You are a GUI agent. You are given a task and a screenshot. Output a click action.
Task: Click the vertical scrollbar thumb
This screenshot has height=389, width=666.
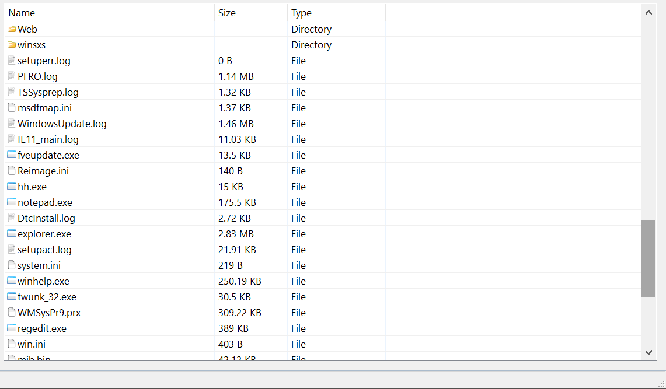tap(648, 259)
